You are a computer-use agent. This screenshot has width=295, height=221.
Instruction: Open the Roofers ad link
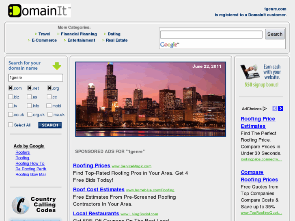click(x=23, y=152)
